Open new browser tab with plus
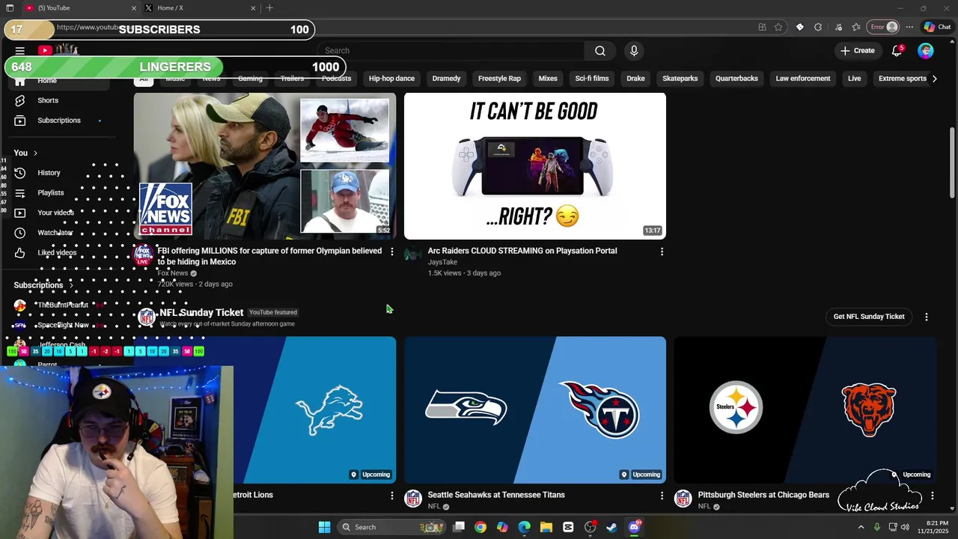958x539 pixels. 269,8
